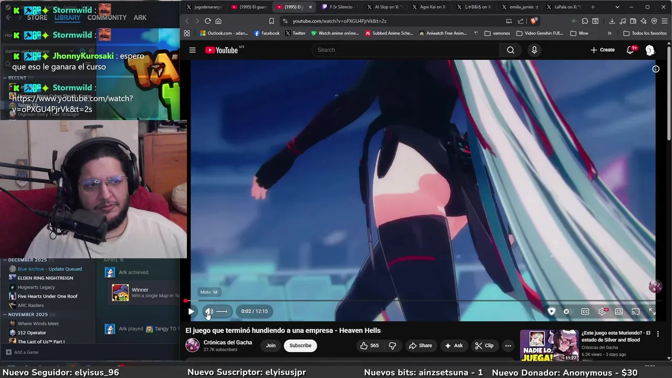The height and width of the screenshot is (378, 672).
Task: Open the YouTube guide hamburger menu
Action: pyautogui.click(x=193, y=50)
